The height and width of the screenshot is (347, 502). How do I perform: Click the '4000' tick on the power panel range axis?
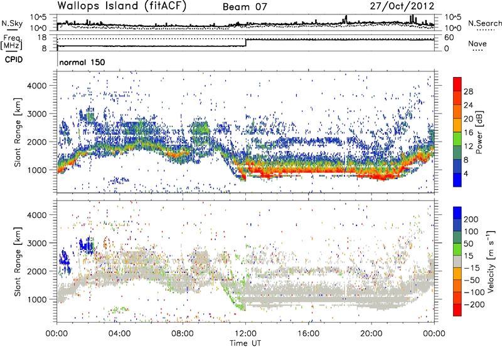click(x=36, y=86)
